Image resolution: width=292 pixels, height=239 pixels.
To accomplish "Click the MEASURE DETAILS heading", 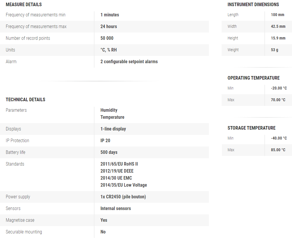I will coord(24,5).
